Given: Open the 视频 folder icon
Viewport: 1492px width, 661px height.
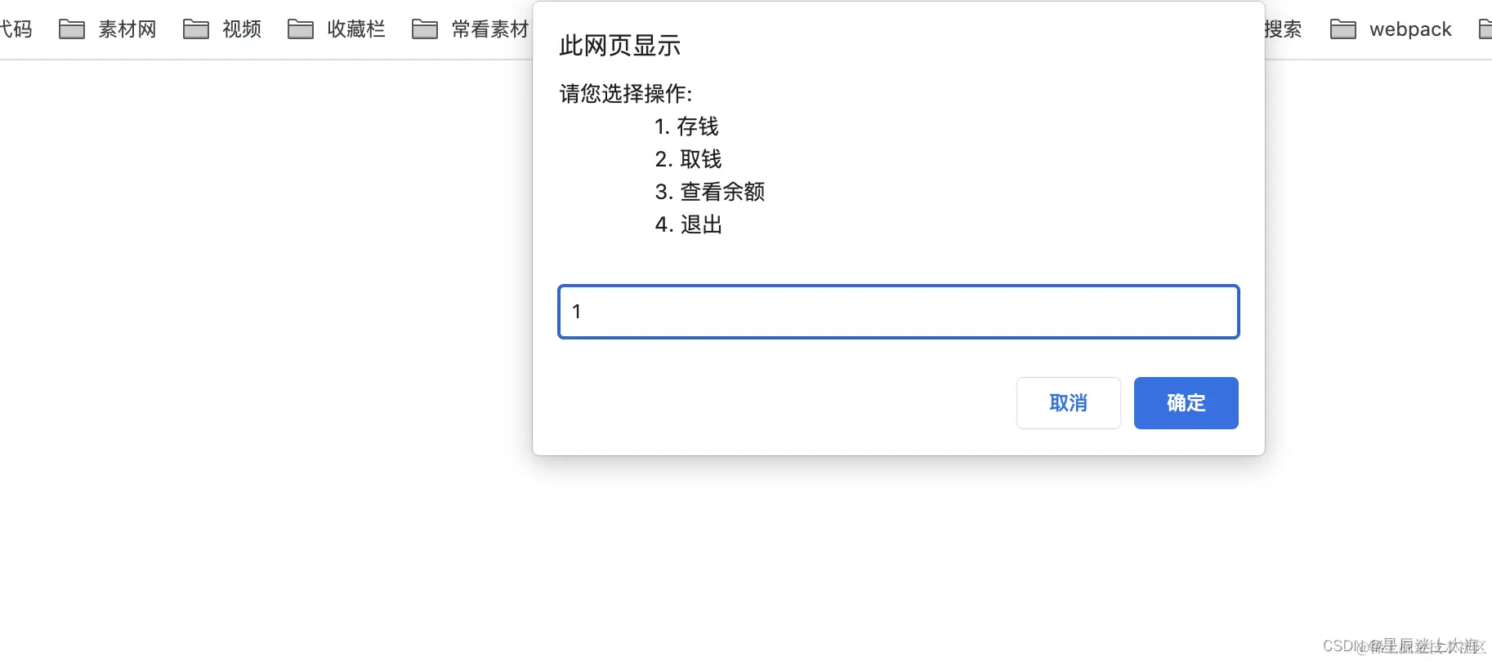Looking at the screenshot, I should coord(196,27).
